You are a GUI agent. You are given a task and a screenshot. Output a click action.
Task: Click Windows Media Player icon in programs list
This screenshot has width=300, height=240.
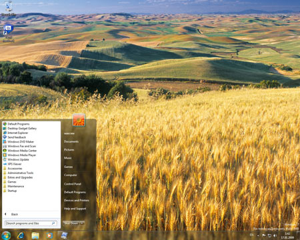coord(5,155)
